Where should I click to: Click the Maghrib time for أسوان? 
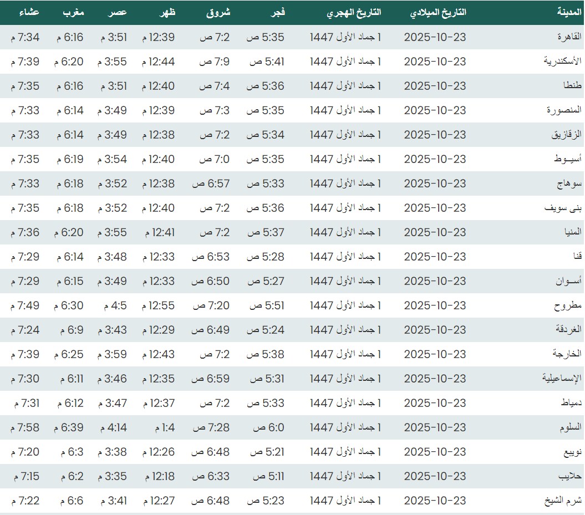click(x=69, y=281)
